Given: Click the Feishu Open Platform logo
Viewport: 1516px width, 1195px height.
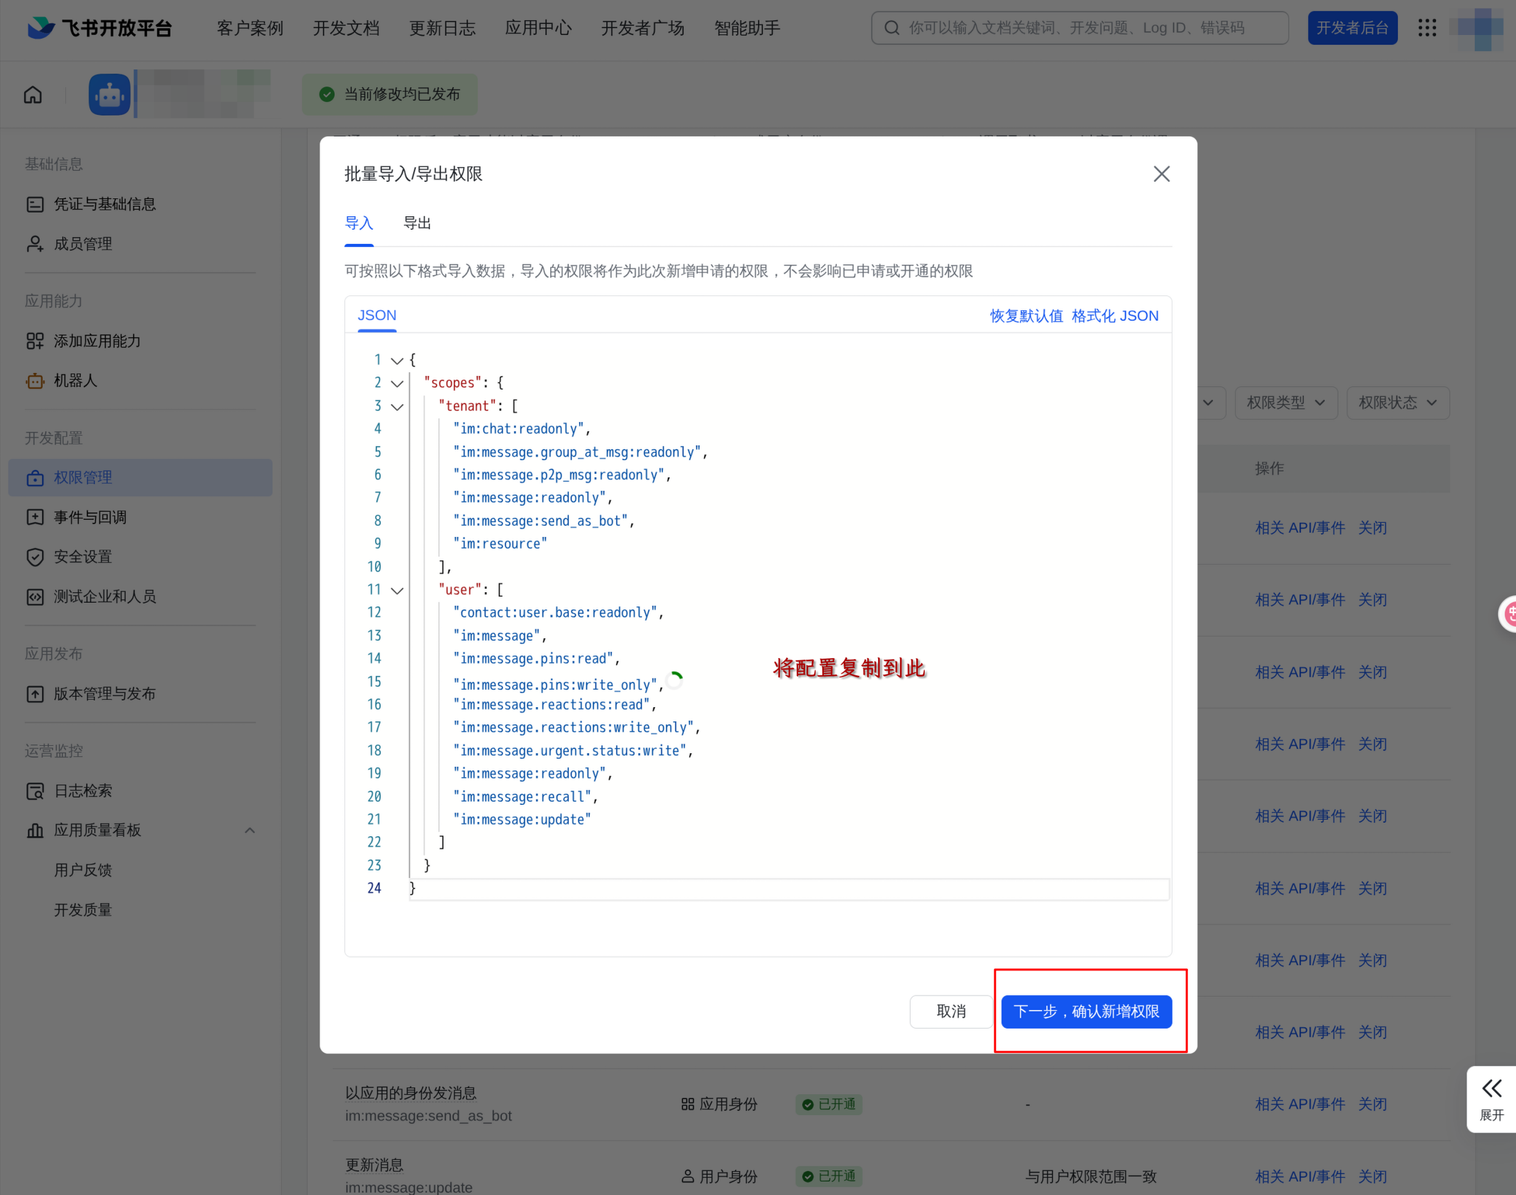Looking at the screenshot, I should pyautogui.click(x=100, y=28).
